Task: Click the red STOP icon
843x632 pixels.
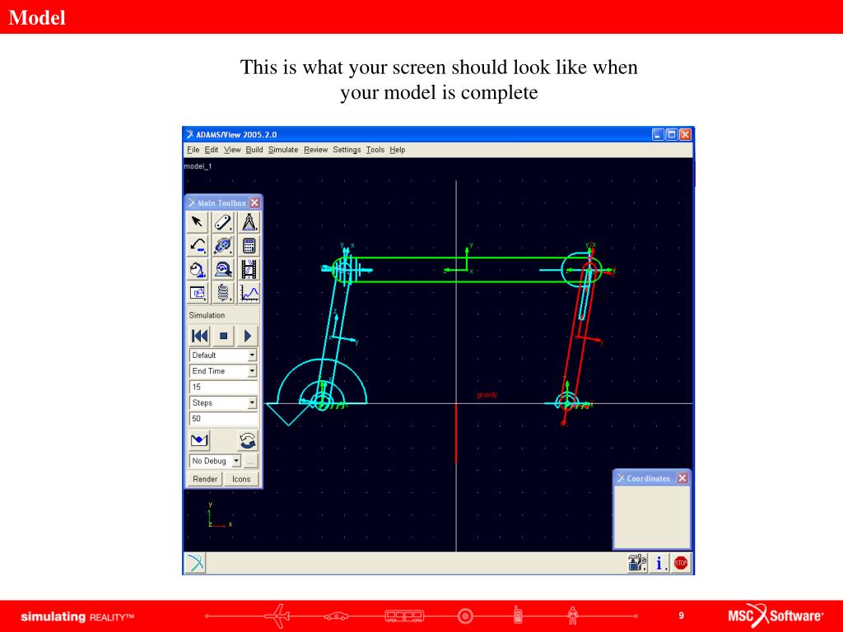Action: [681, 563]
